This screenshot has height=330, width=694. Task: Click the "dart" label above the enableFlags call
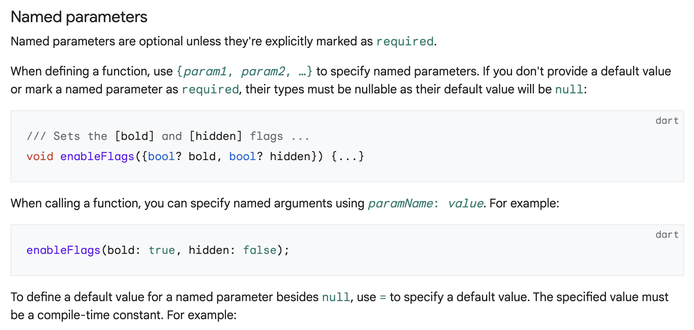tap(667, 235)
